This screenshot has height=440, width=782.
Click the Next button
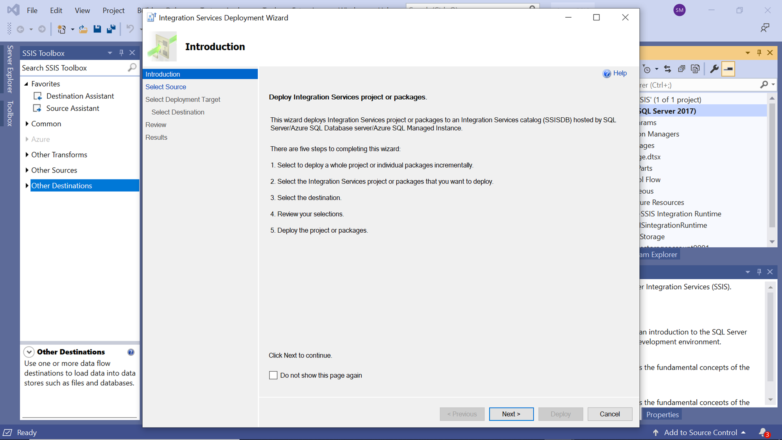(x=511, y=414)
